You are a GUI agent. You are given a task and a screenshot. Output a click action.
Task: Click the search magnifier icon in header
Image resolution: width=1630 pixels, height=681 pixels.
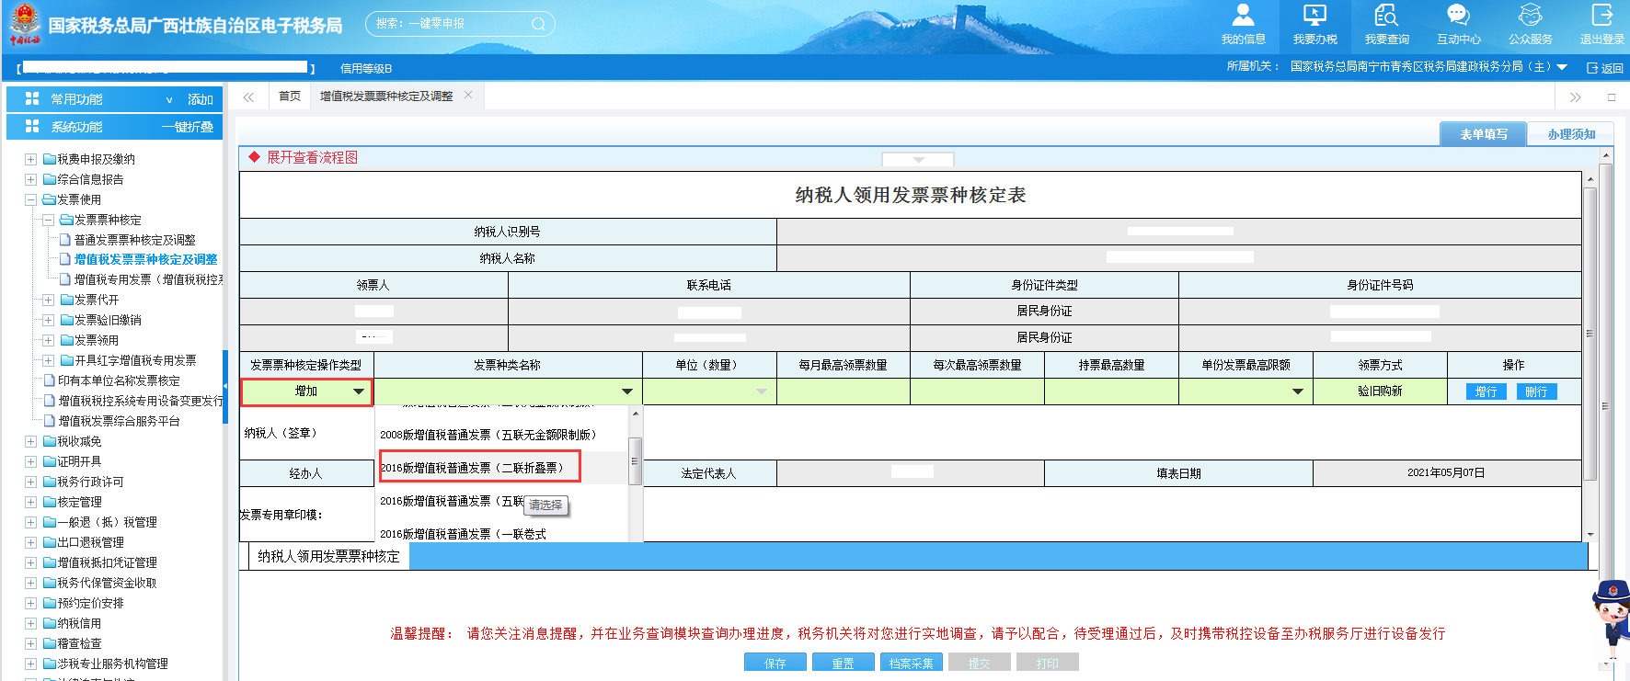tap(538, 24)
